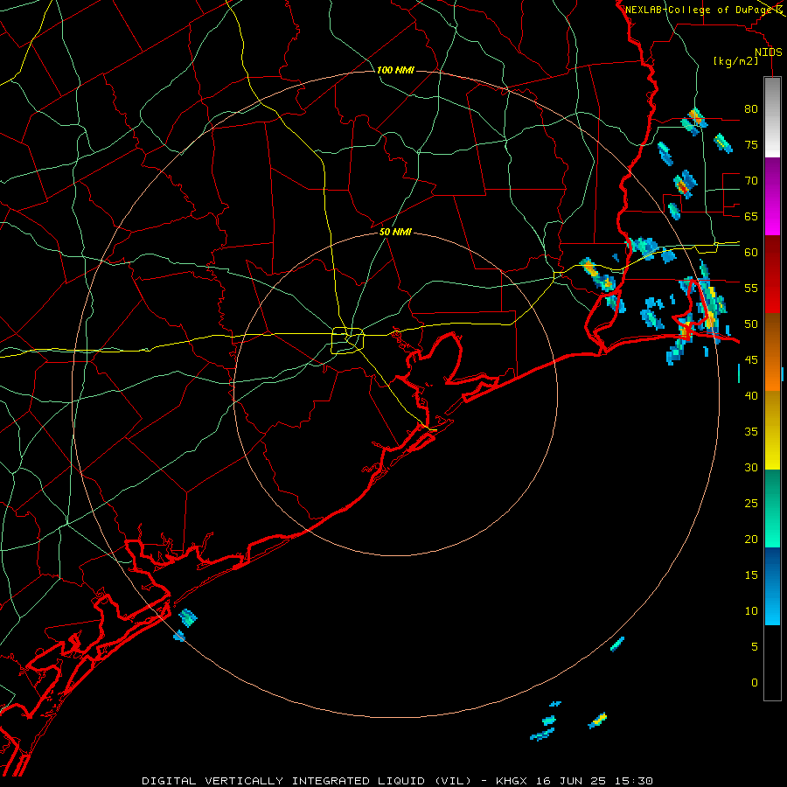Select the 5 value on the color scale
Image resolution: width=787 pixels, height=787 pixels.
(x=755, y=647)
